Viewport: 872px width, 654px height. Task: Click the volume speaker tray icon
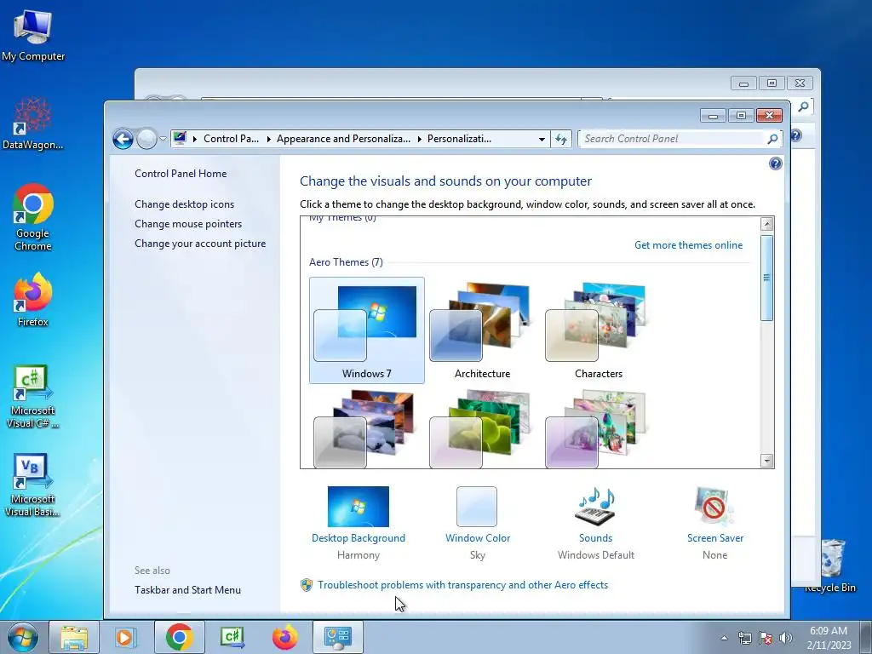786,638
